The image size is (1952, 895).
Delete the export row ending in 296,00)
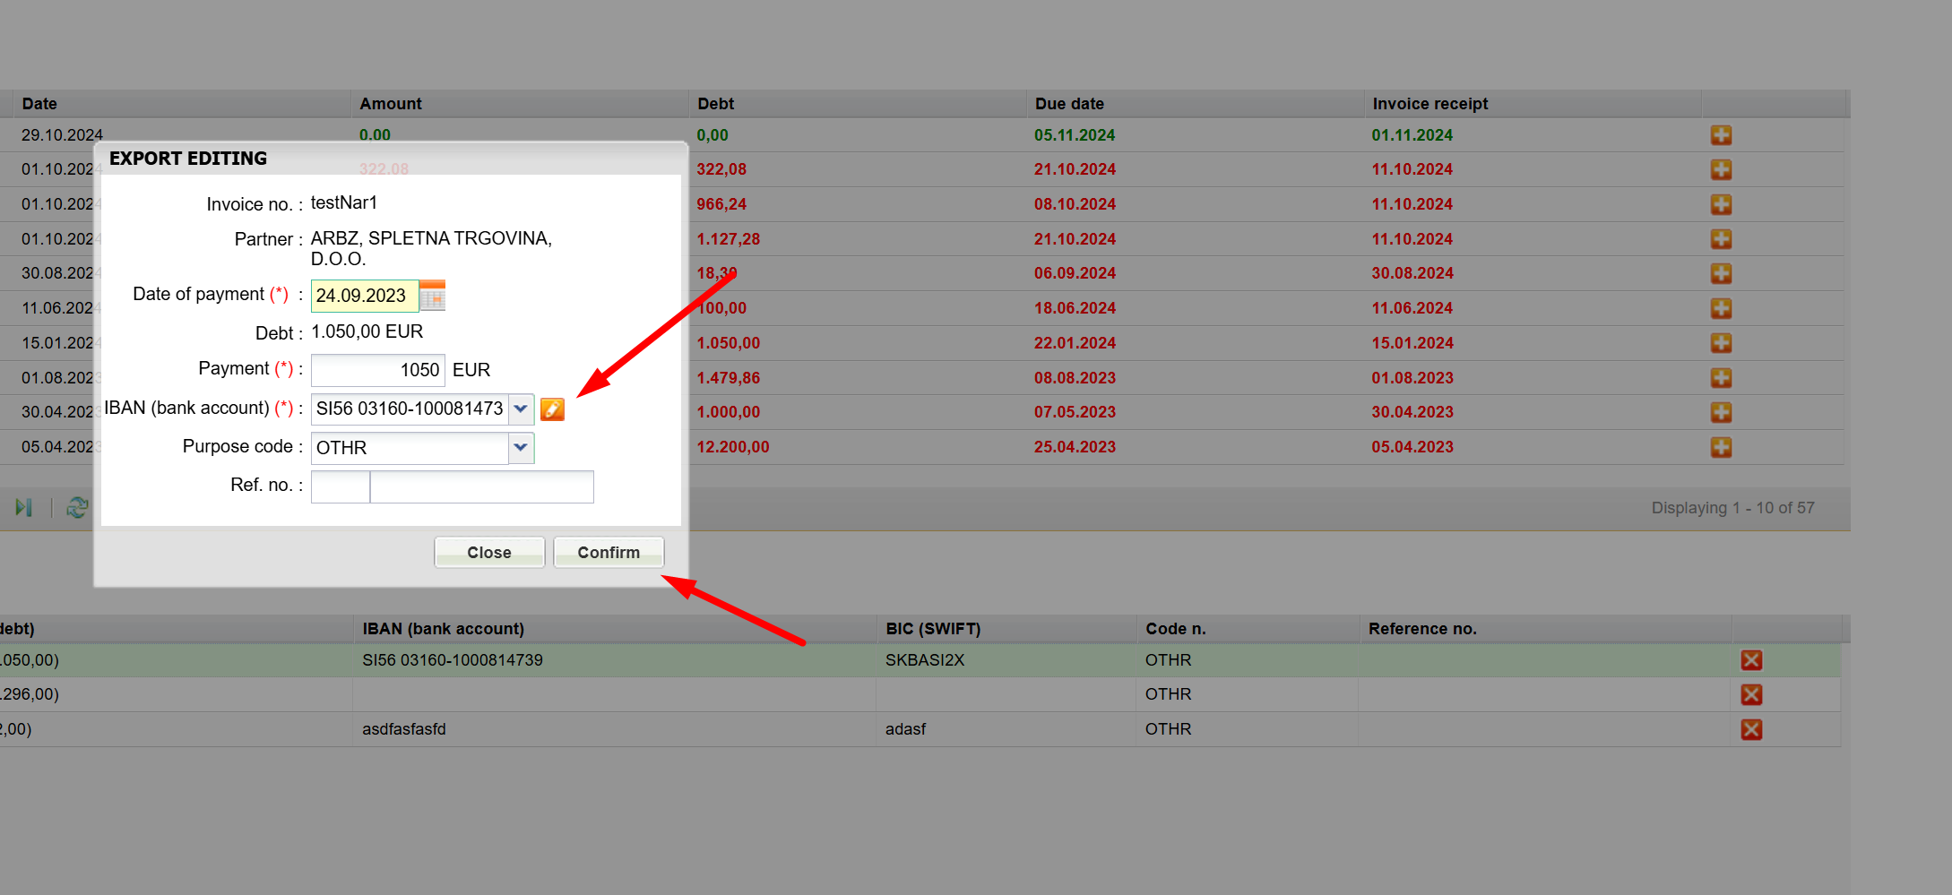1751,694
